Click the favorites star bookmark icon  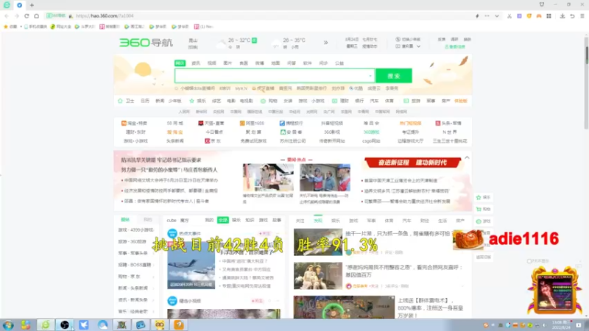point(6,26)
